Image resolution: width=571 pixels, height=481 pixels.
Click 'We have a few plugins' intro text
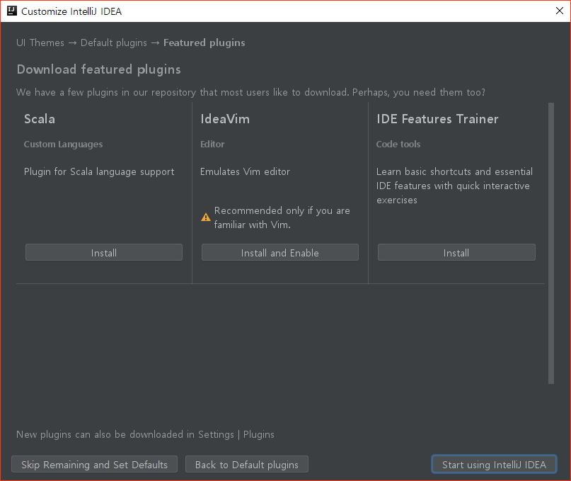pyautogui.click(x=250, y=92)
